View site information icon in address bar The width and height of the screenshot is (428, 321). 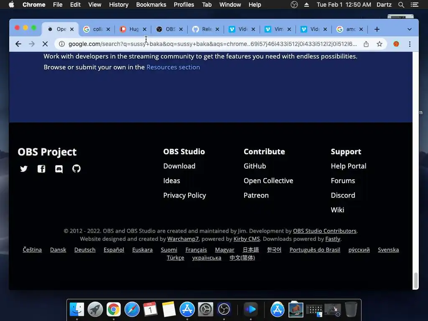(x=62, y=44)
